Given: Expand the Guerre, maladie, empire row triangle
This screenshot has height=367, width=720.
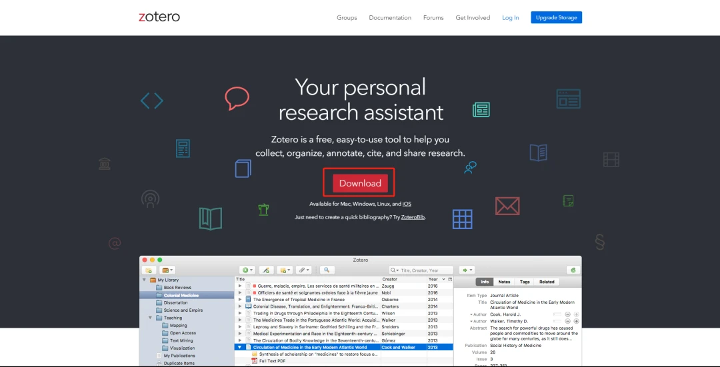Looking at the screenshot, I should [240, 286].
